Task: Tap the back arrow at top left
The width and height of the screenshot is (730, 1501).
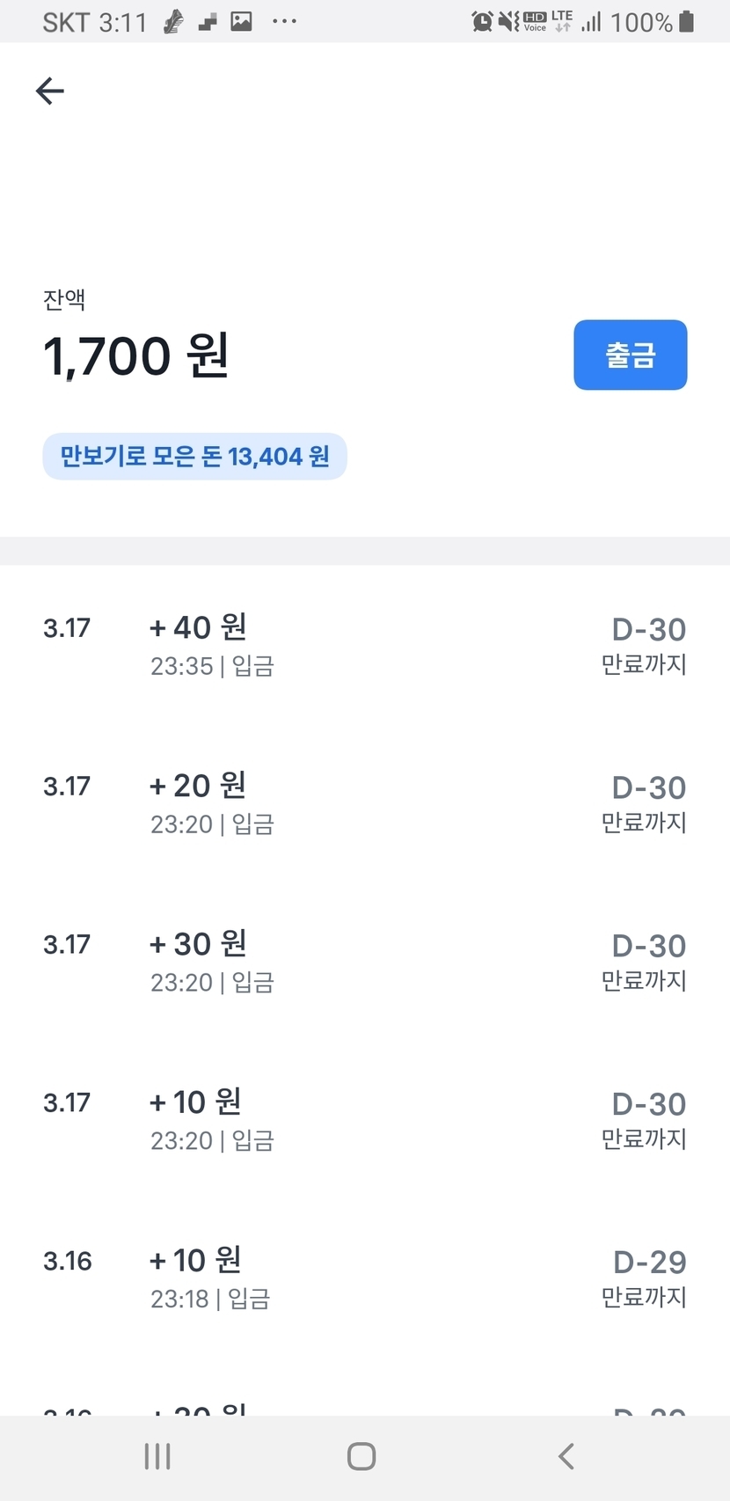Action: (50, 91)
